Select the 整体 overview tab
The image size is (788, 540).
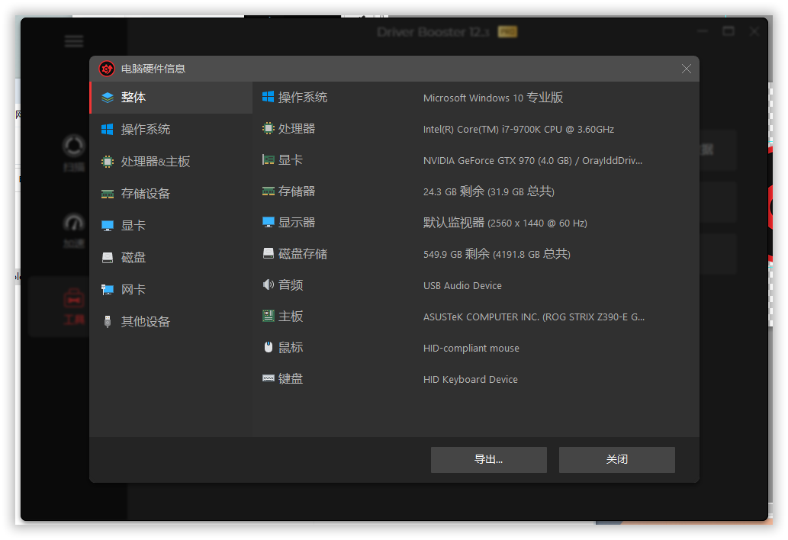(171, 98)
